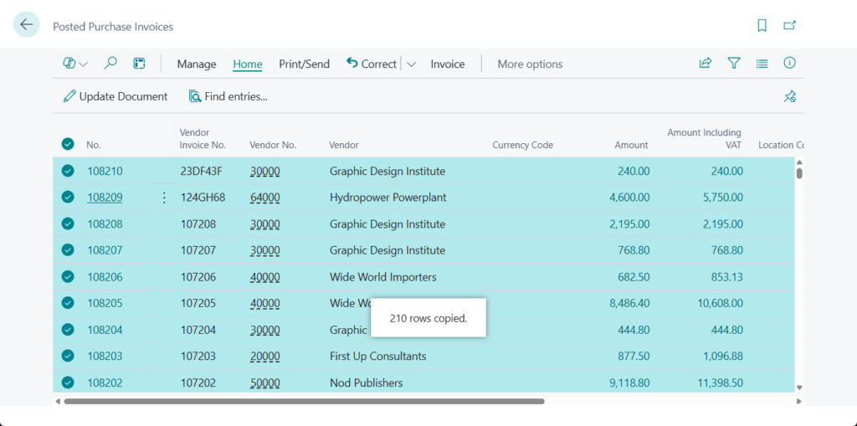Click Update Document button
Screen dimensions: 857x426
(115, 97)
